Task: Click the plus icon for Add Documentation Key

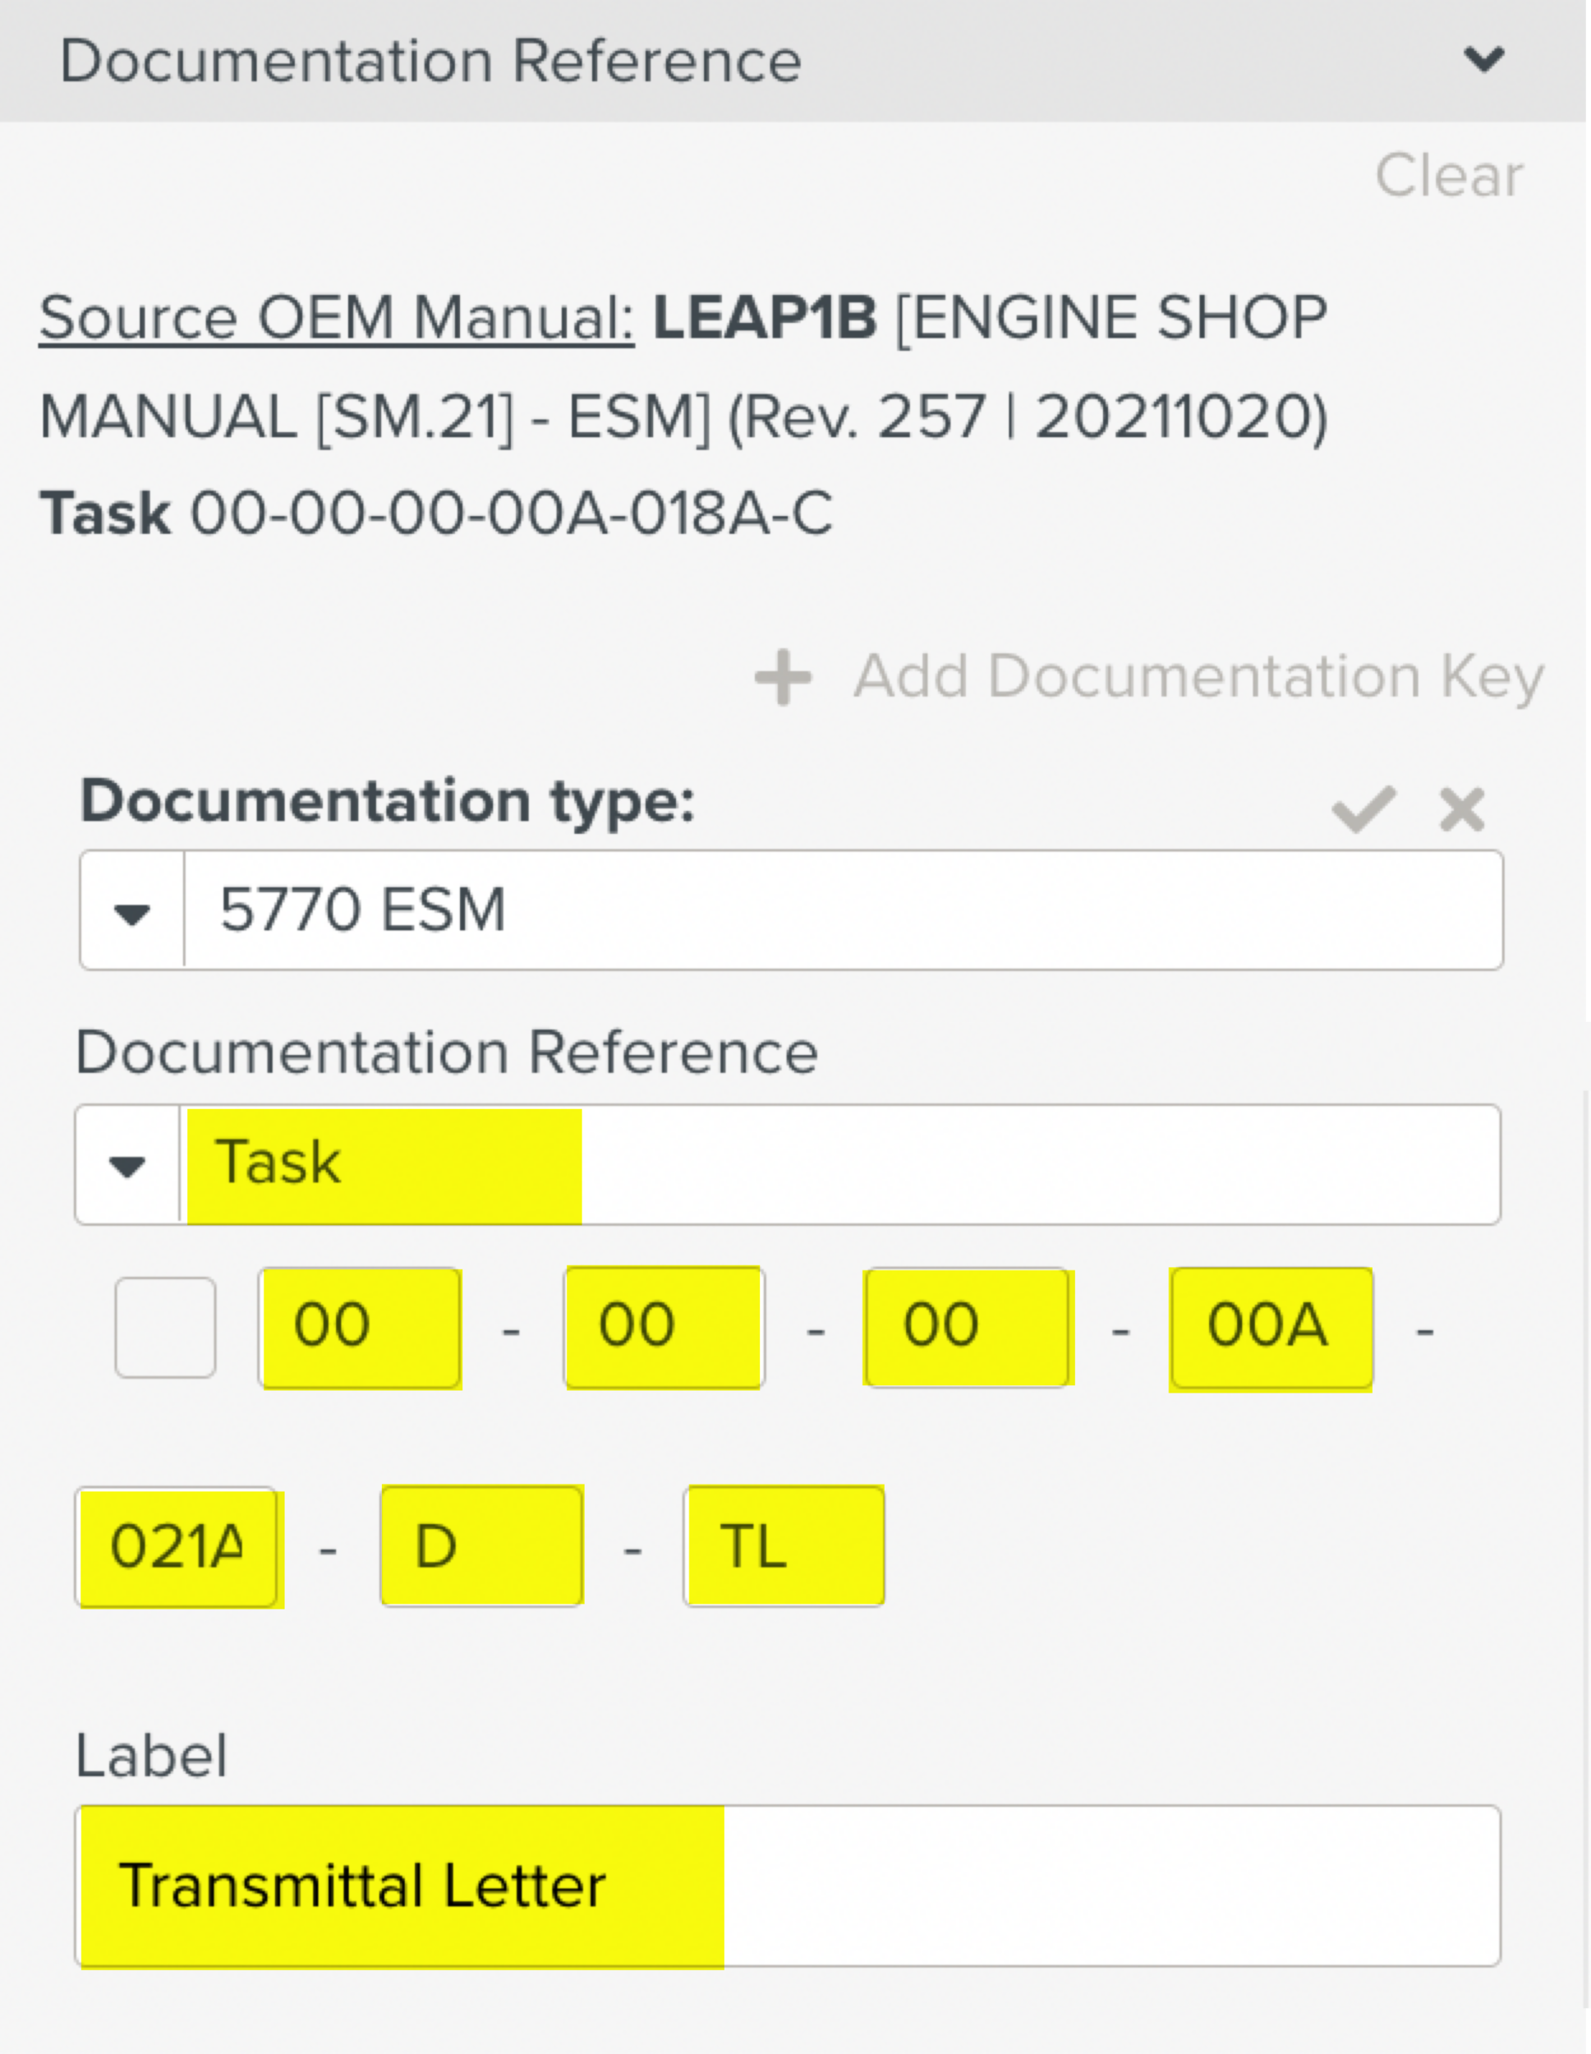Action: [782, 677]
